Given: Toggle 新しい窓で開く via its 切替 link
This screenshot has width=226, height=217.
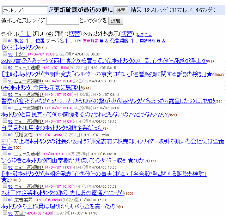Looking at the screenshot, I should click(74, 34).
